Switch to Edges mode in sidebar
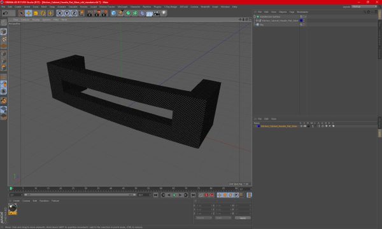 4,60
